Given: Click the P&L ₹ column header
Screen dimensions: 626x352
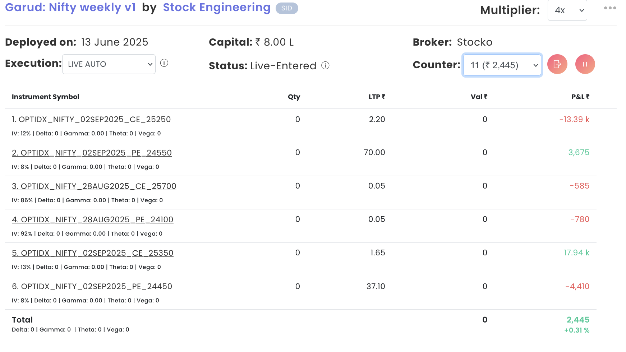Looking at the screenshot, I should 580,97.
